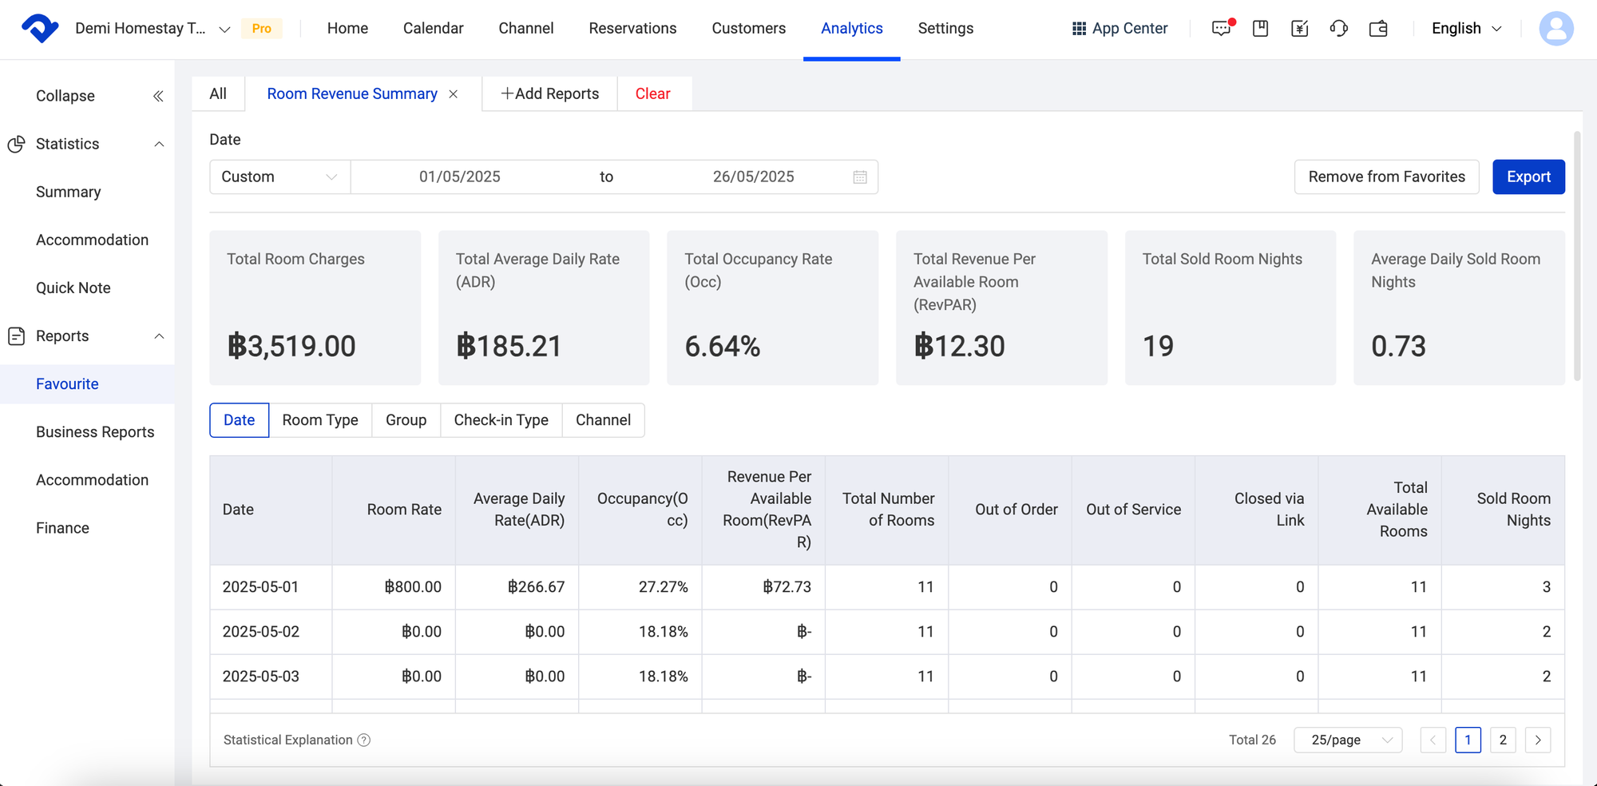Viewport: 1597px width, 786px height.
Task: Open the customer support headset icon
Action: click(1338, 28)
